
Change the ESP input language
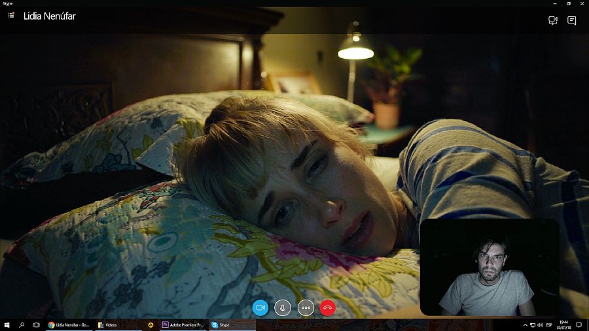point(549,325)
